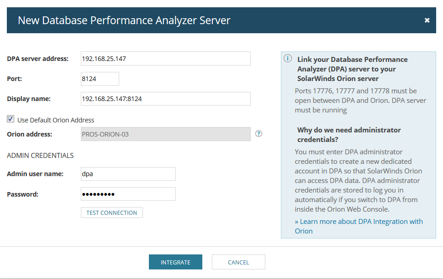Click the 'Orion address:' label
This screenshot has width=443, height=279.
(x=29, y=134)
